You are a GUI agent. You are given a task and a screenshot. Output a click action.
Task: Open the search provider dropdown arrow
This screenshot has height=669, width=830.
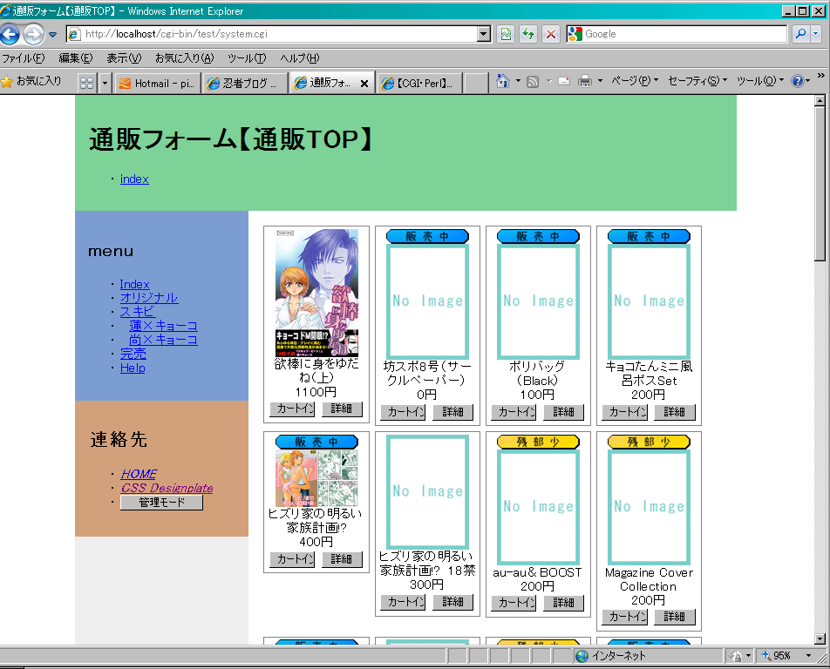coord(815,34)
